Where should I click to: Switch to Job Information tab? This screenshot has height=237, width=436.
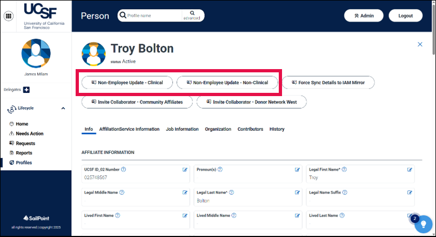(x=182, y=129)
